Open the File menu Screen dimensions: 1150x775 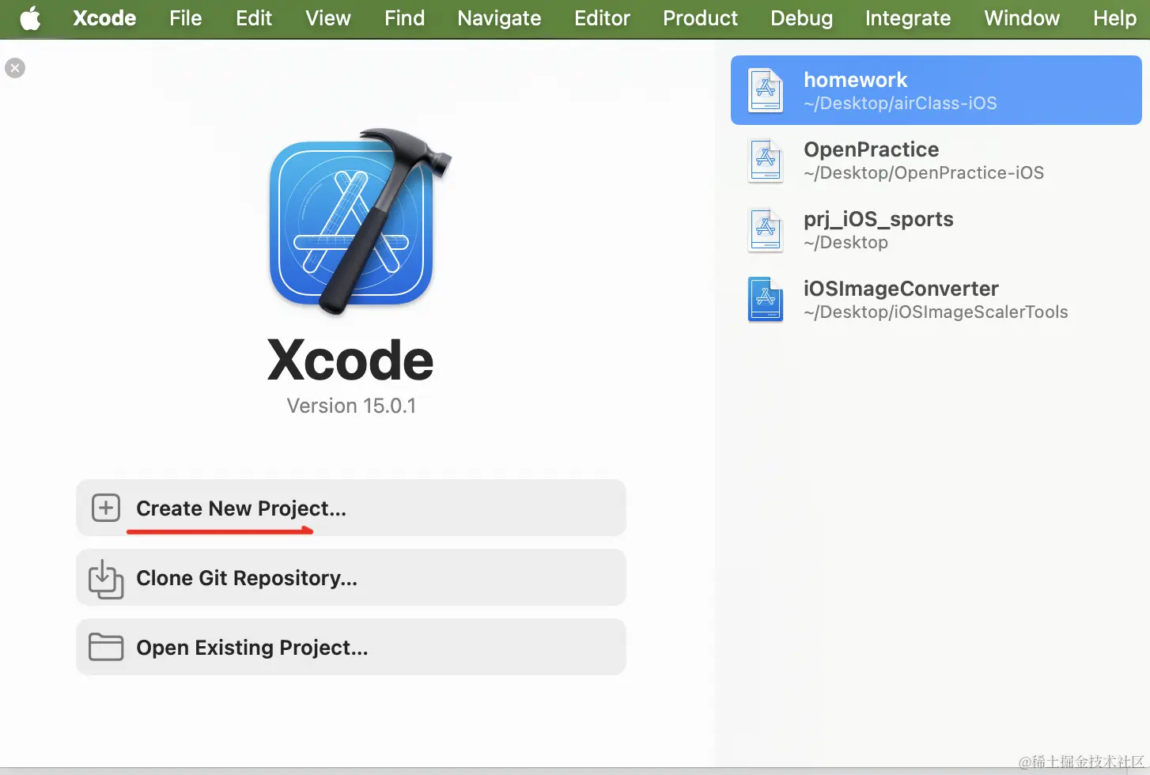tap(186, 18)
